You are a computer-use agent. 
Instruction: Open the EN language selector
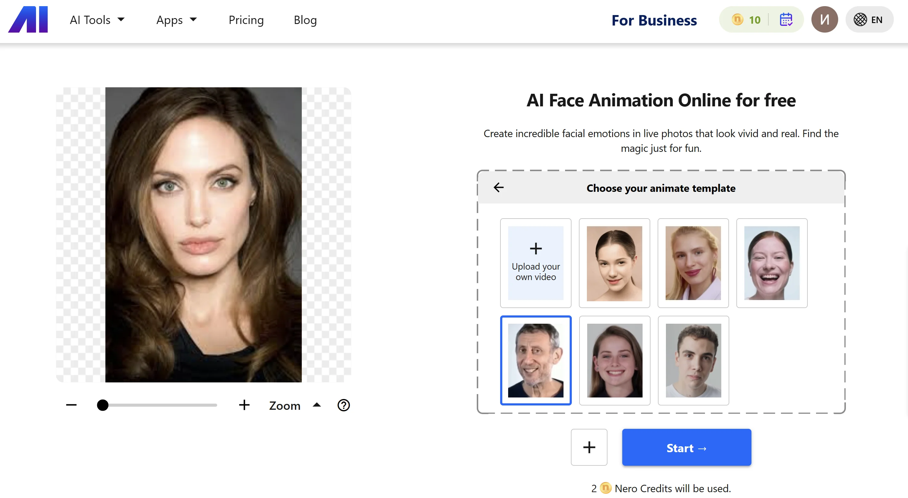coord(869,20)
